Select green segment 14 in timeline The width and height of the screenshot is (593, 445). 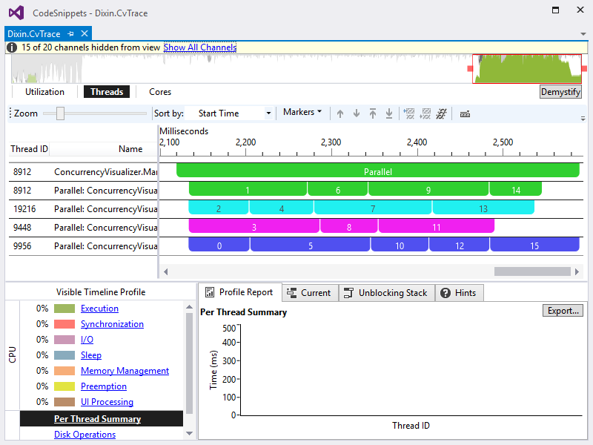[516, 189]
